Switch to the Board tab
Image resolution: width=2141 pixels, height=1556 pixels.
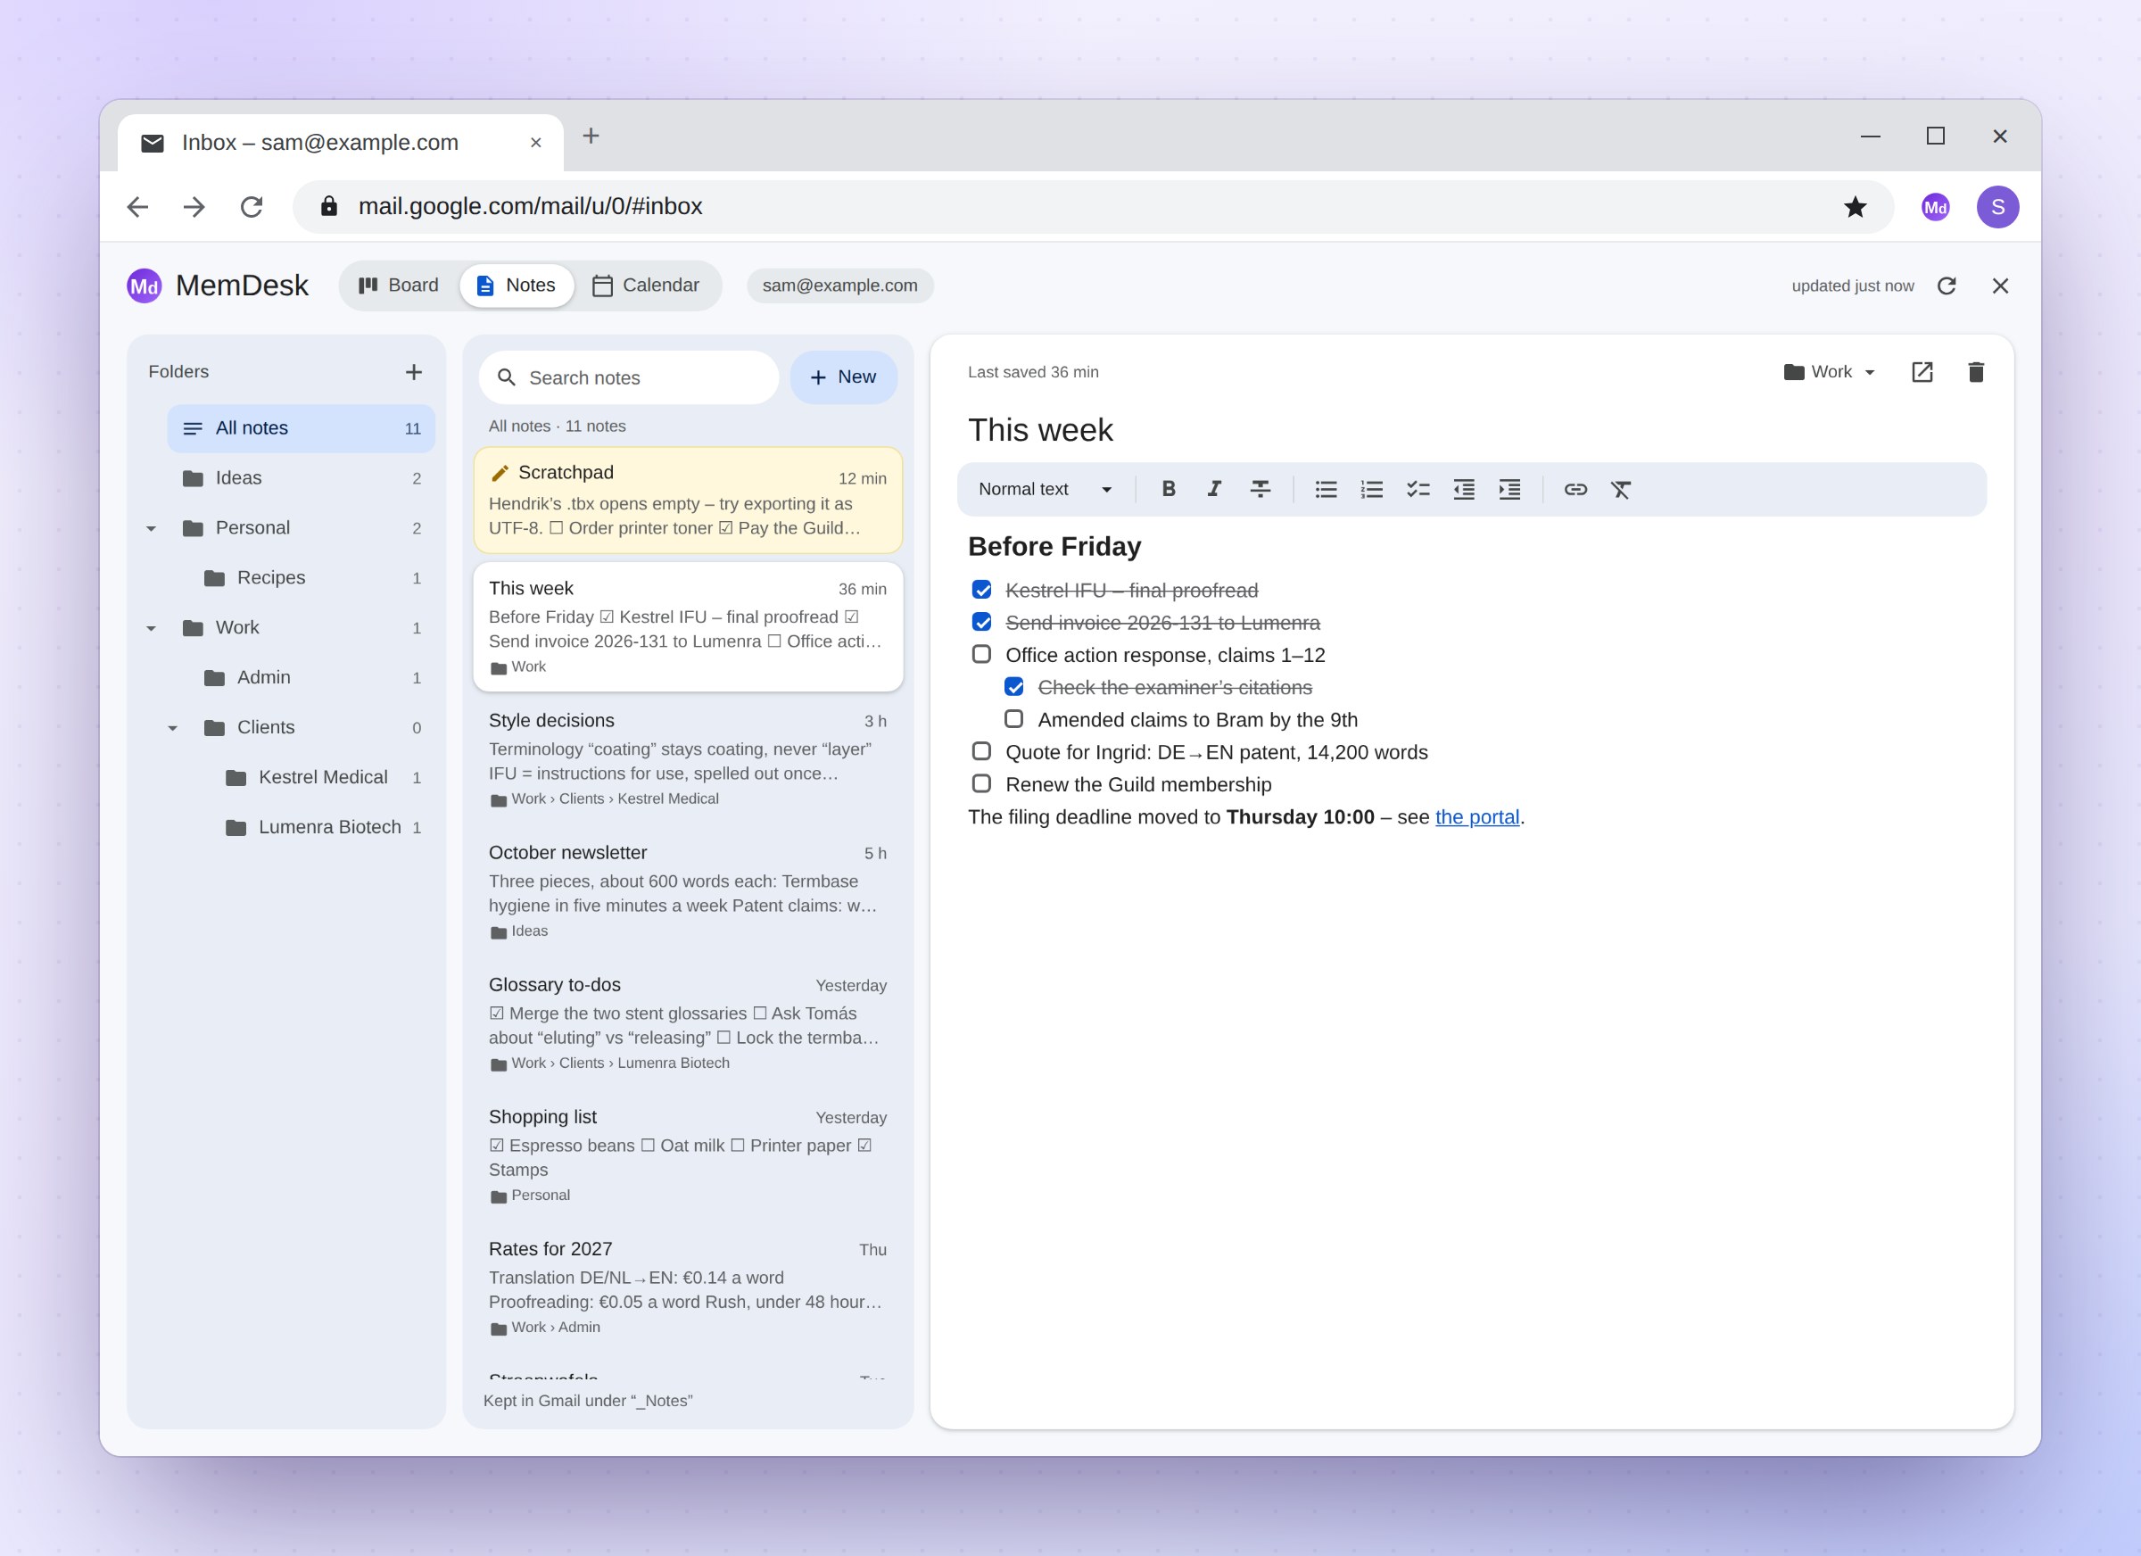click(400, 286)
